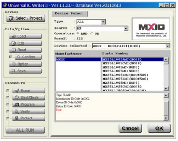Select part MX25L1005ZMC(WSON5x6)
The image size is (178, 141).
pos(133,75)
